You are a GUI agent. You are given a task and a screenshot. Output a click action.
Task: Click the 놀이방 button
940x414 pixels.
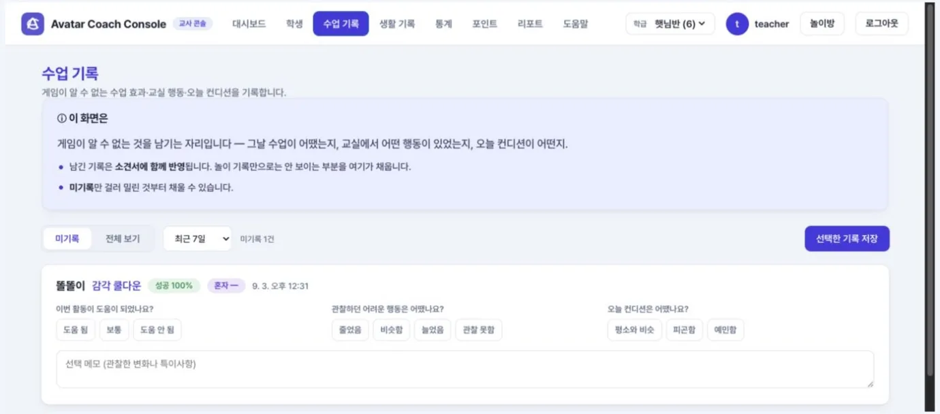coord(821,24)
